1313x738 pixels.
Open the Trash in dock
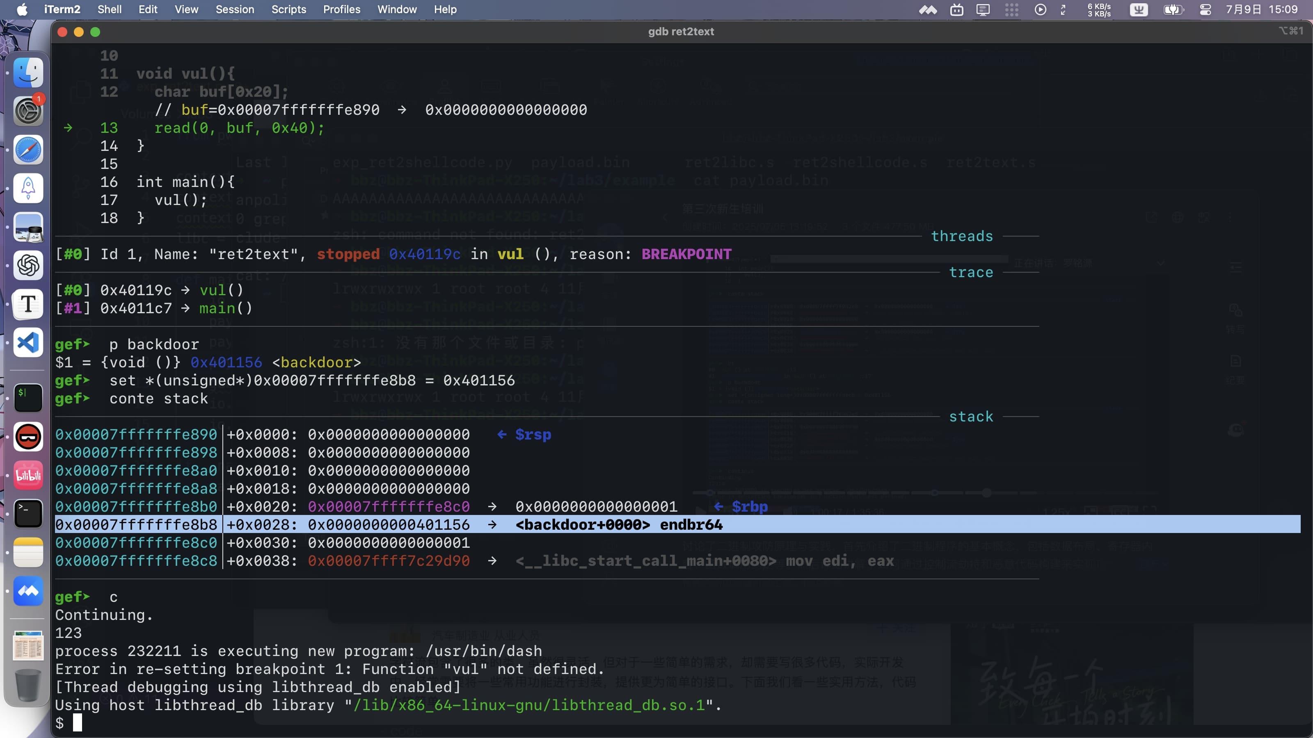click(x=28, y=685)
